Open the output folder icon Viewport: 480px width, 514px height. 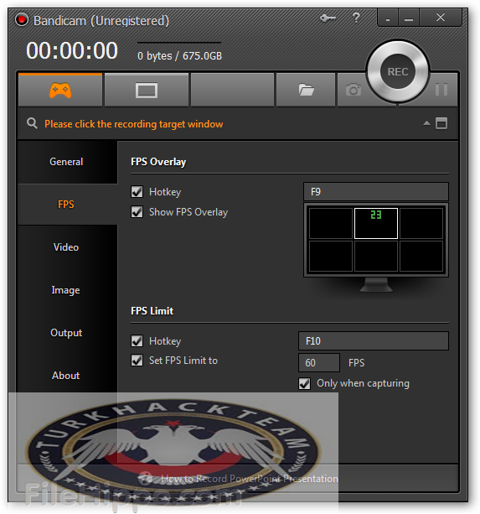(306, 90)
